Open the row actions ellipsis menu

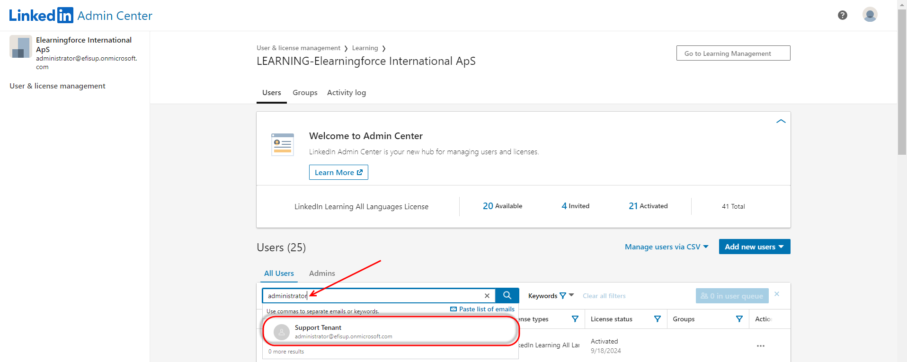[x=760, y=346]
